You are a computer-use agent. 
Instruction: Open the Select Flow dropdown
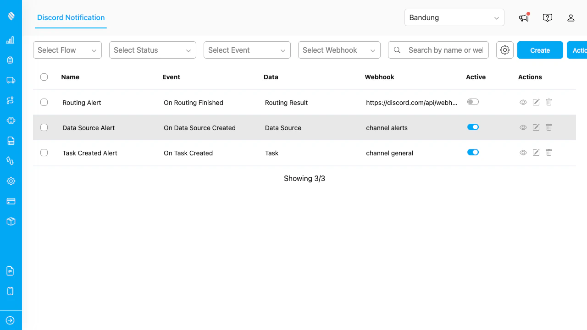click(67, 50)
